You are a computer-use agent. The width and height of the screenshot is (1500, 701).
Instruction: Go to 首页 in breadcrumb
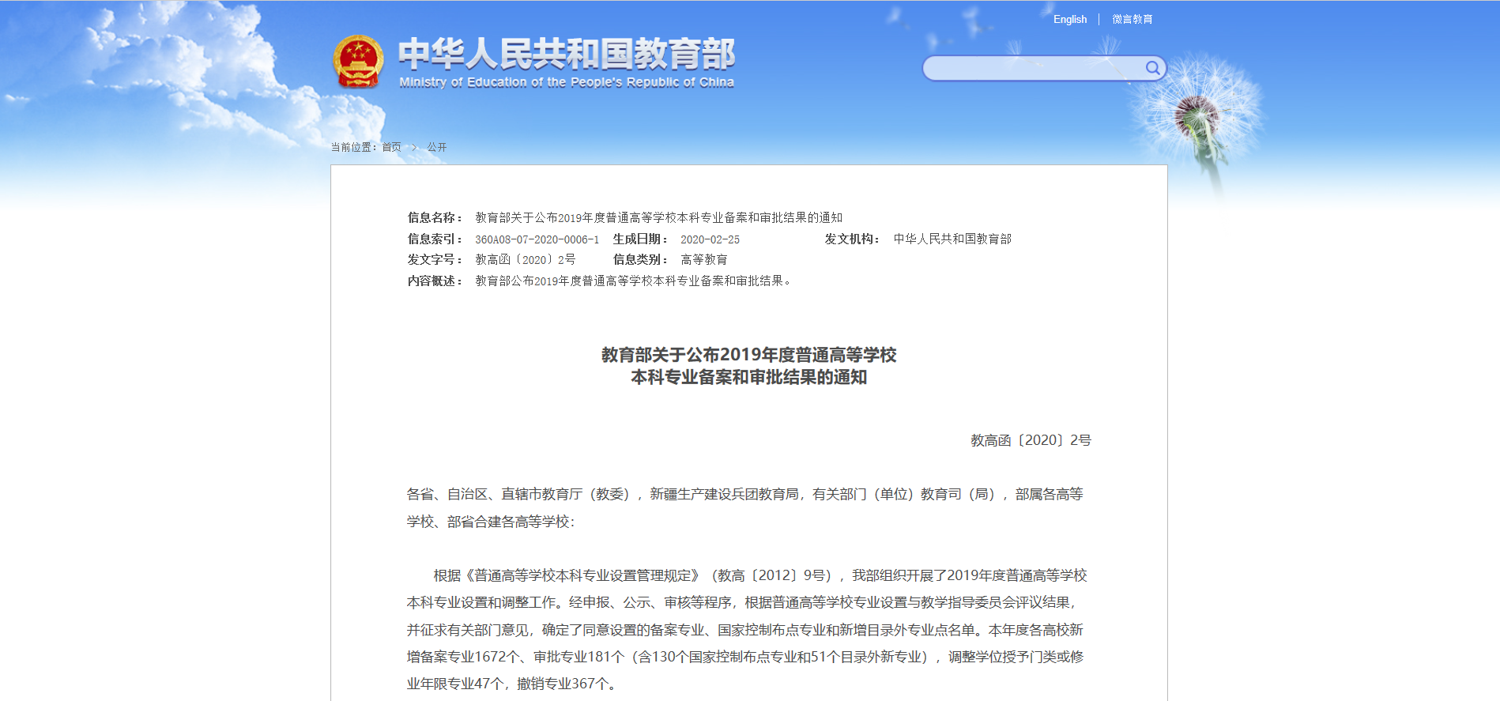tap(391, 147)
